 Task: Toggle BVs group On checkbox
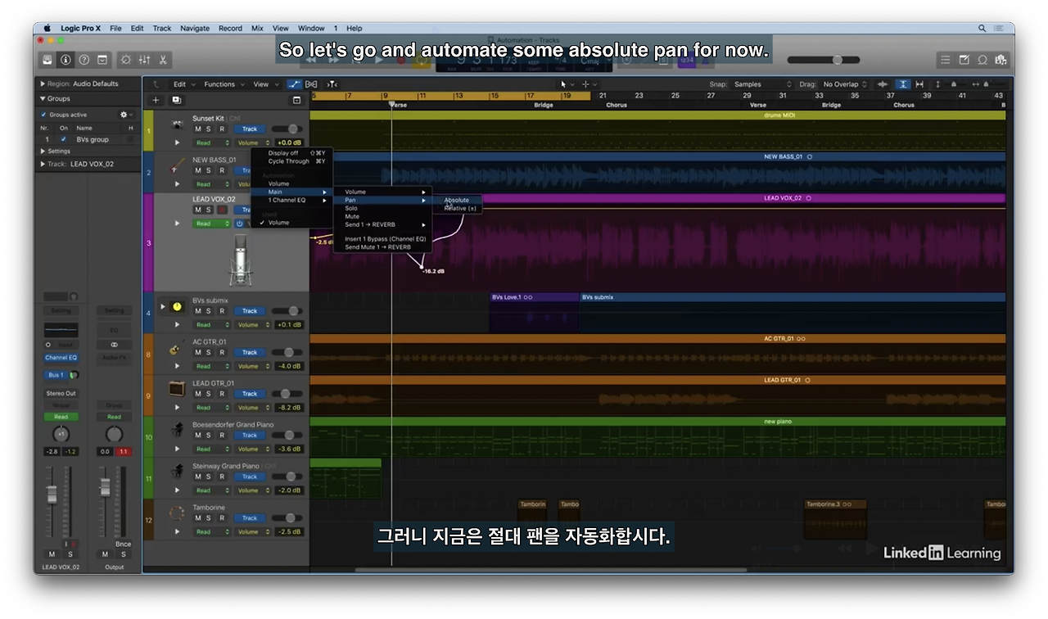64,139
